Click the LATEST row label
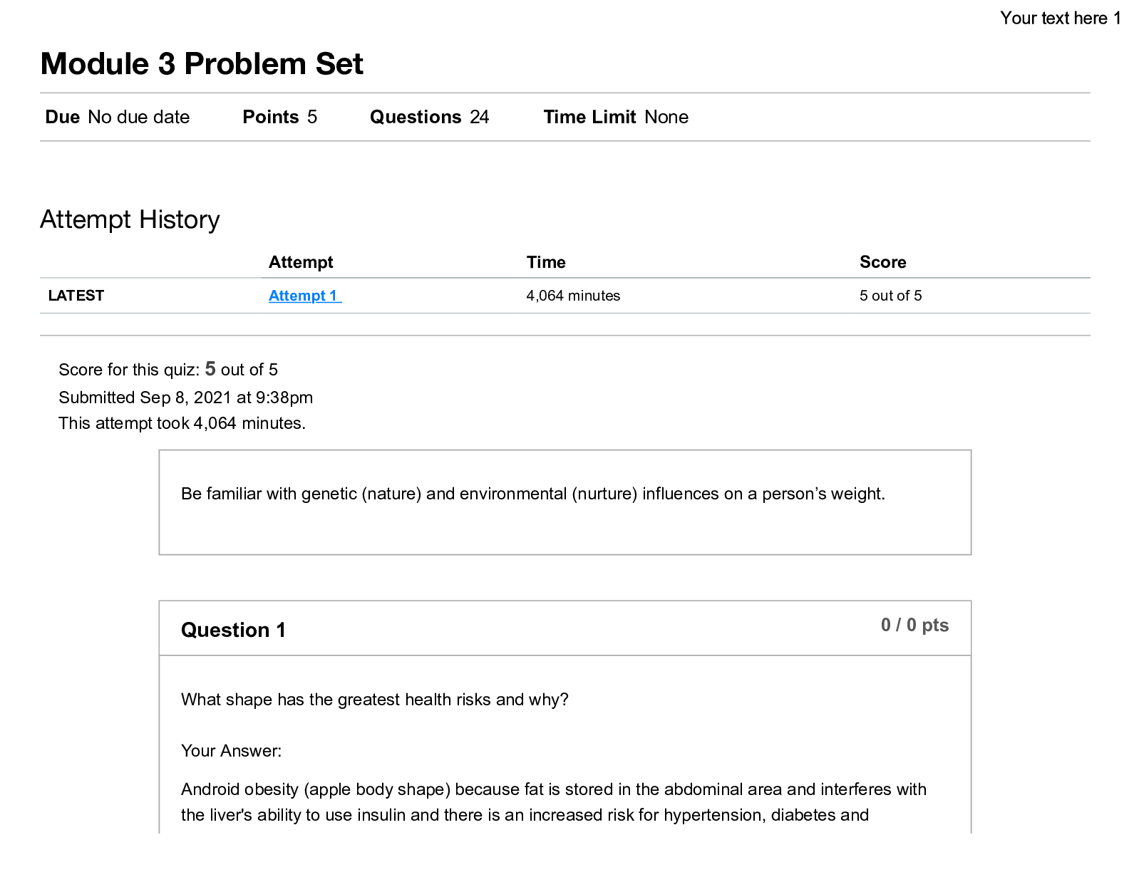 tap(76, 296)
